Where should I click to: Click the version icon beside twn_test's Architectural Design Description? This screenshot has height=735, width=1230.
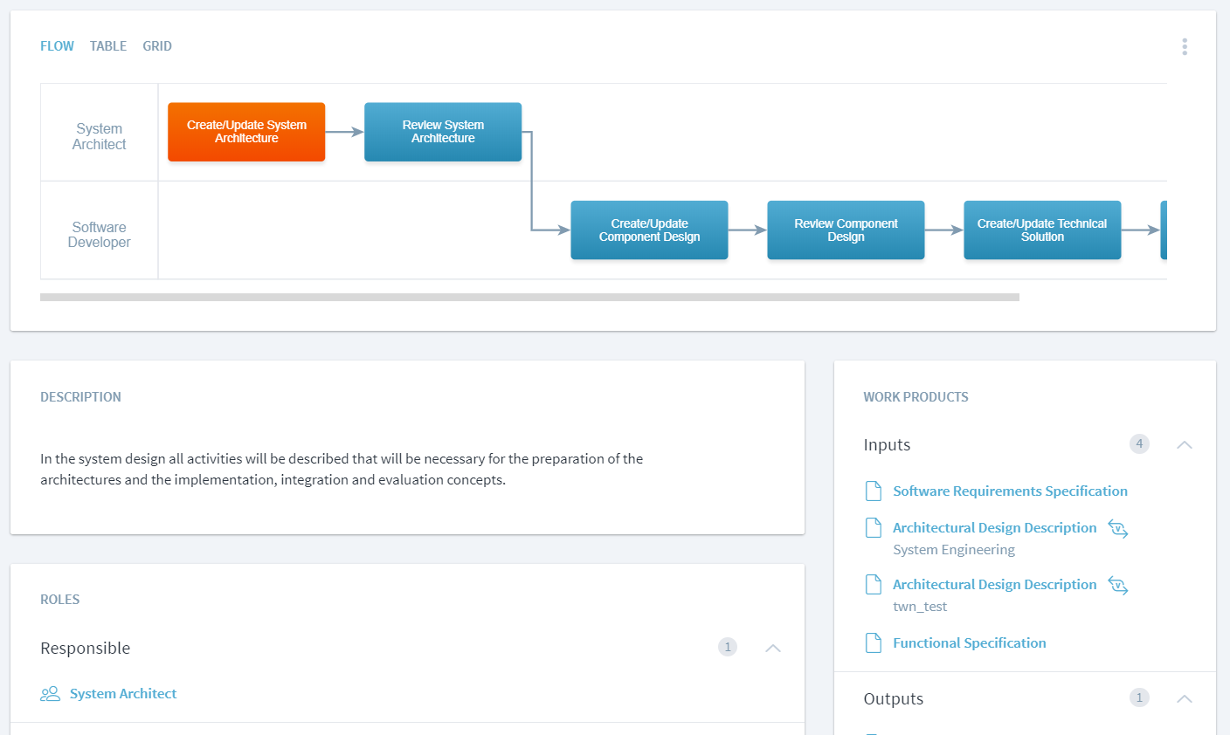click(1118, 585)
